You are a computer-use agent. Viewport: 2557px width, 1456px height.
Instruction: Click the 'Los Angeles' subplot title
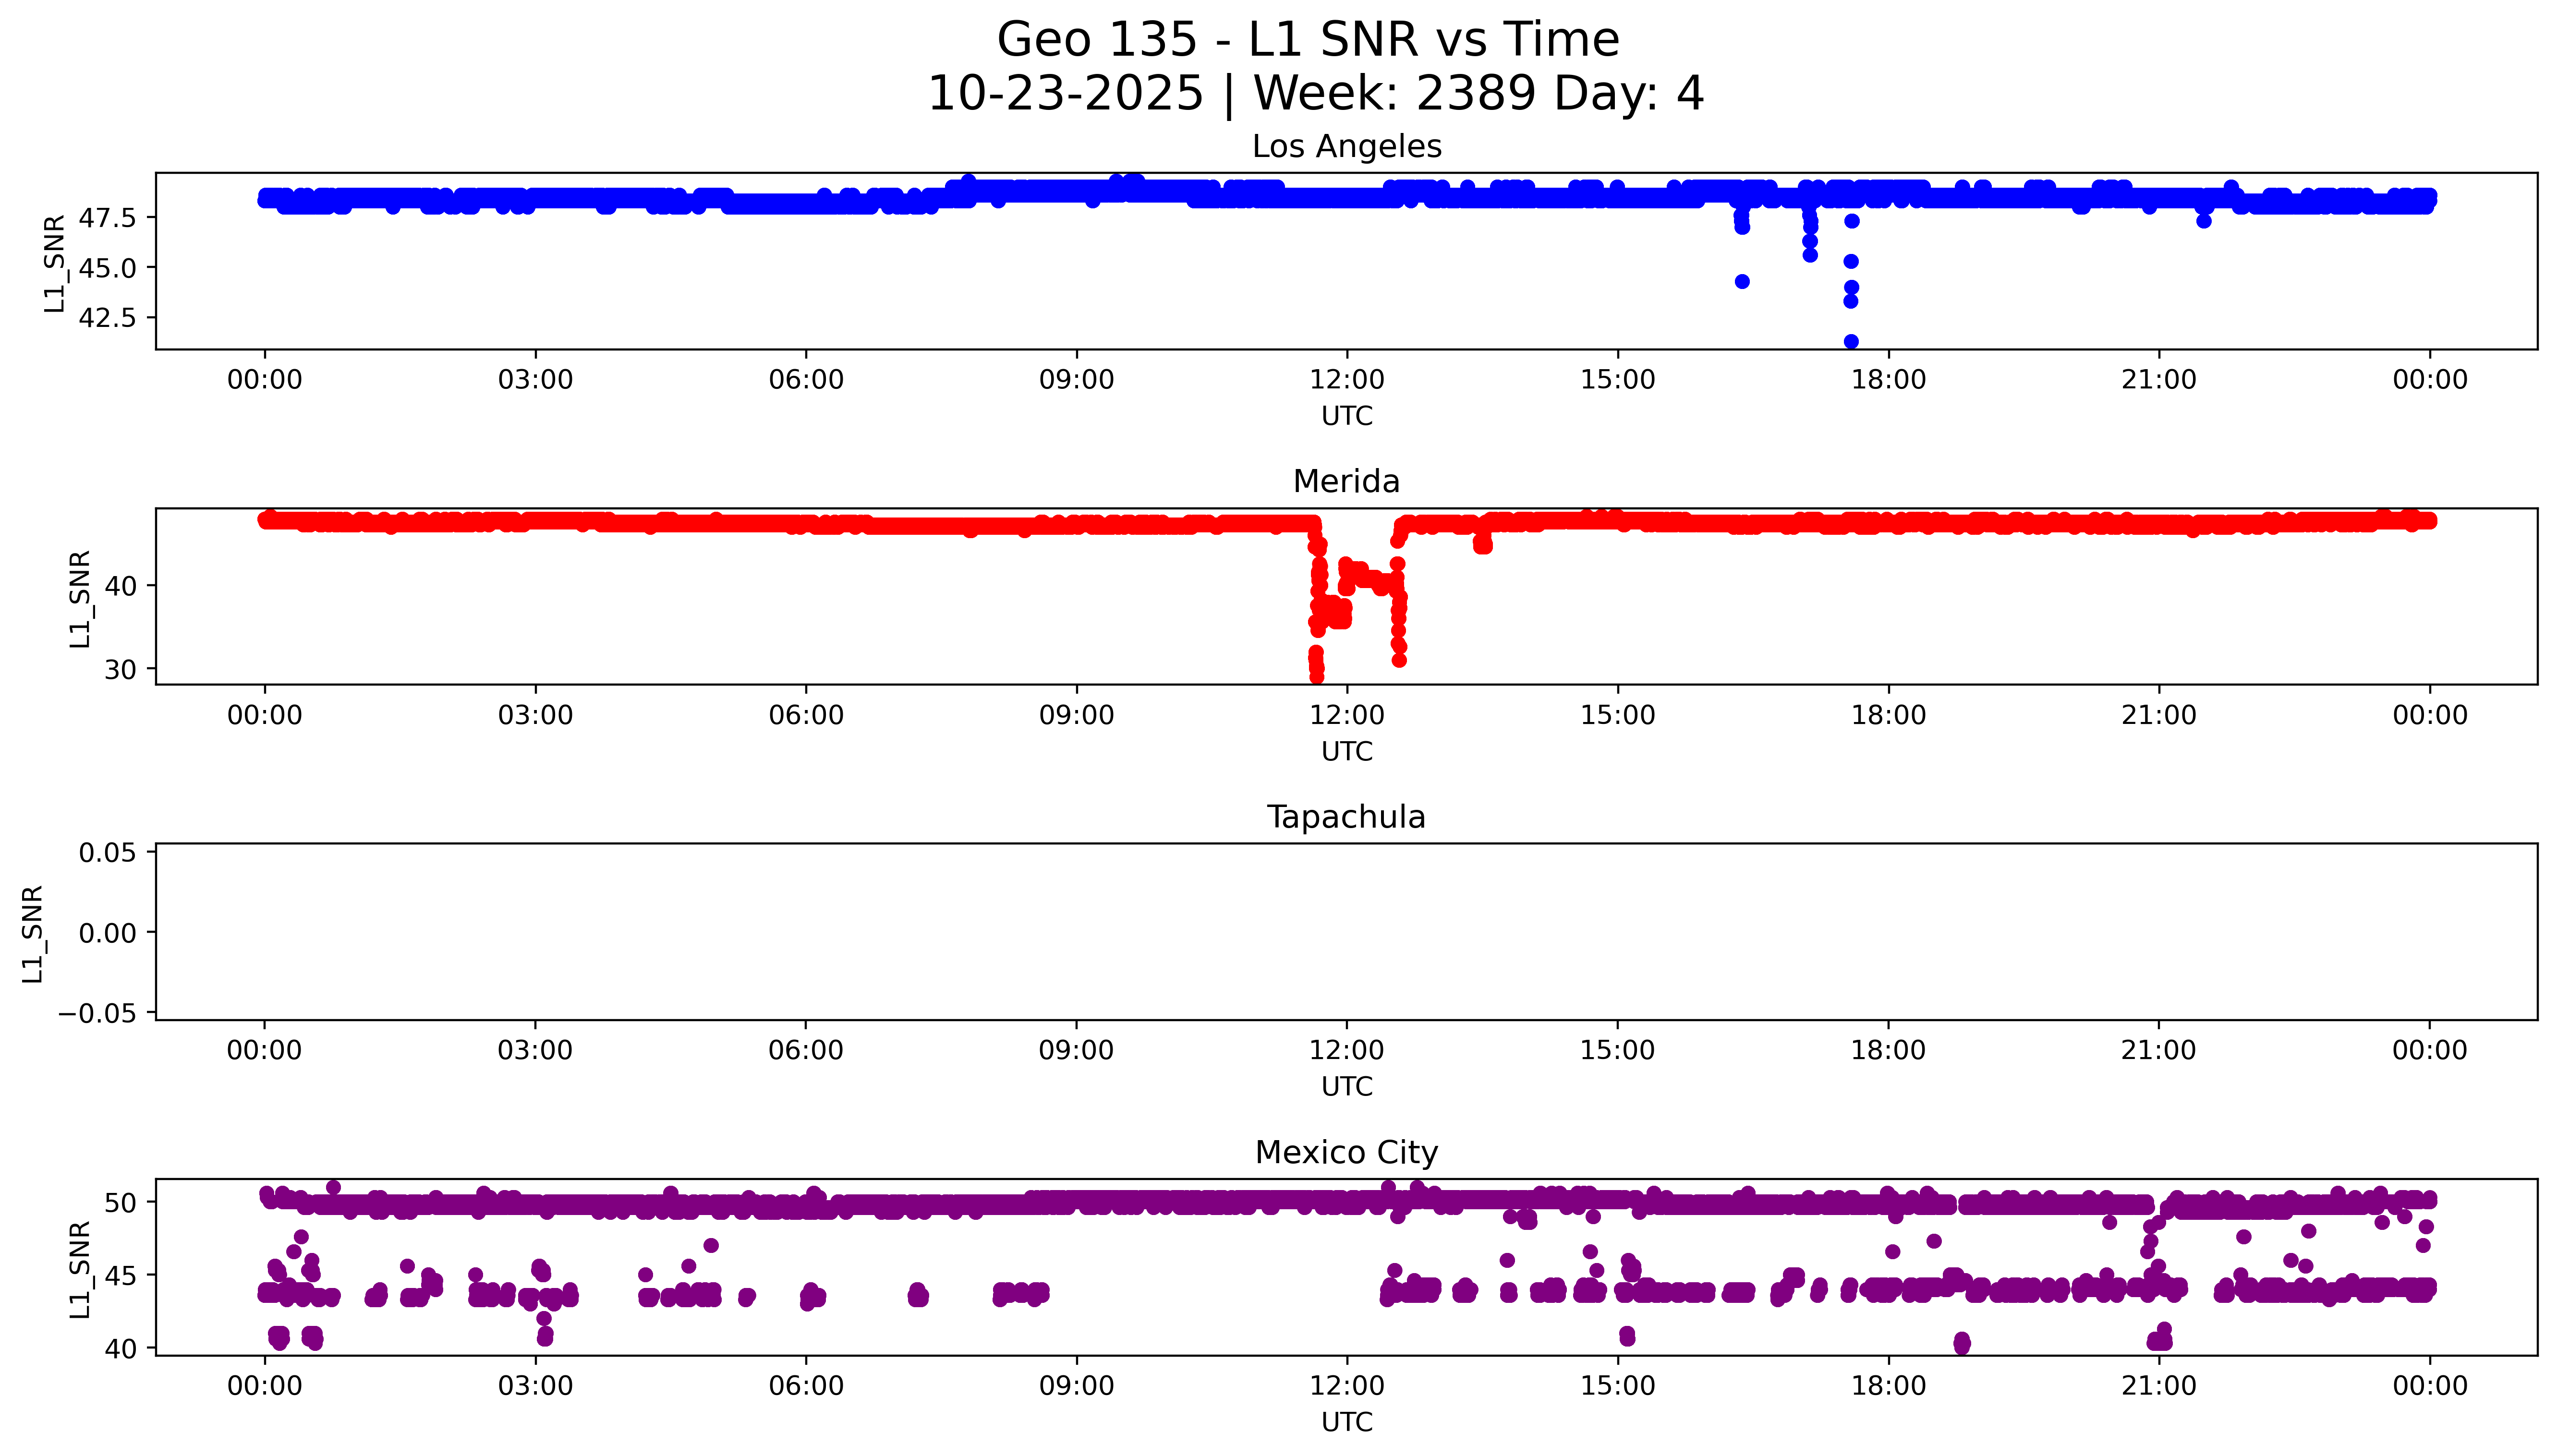1346,147
